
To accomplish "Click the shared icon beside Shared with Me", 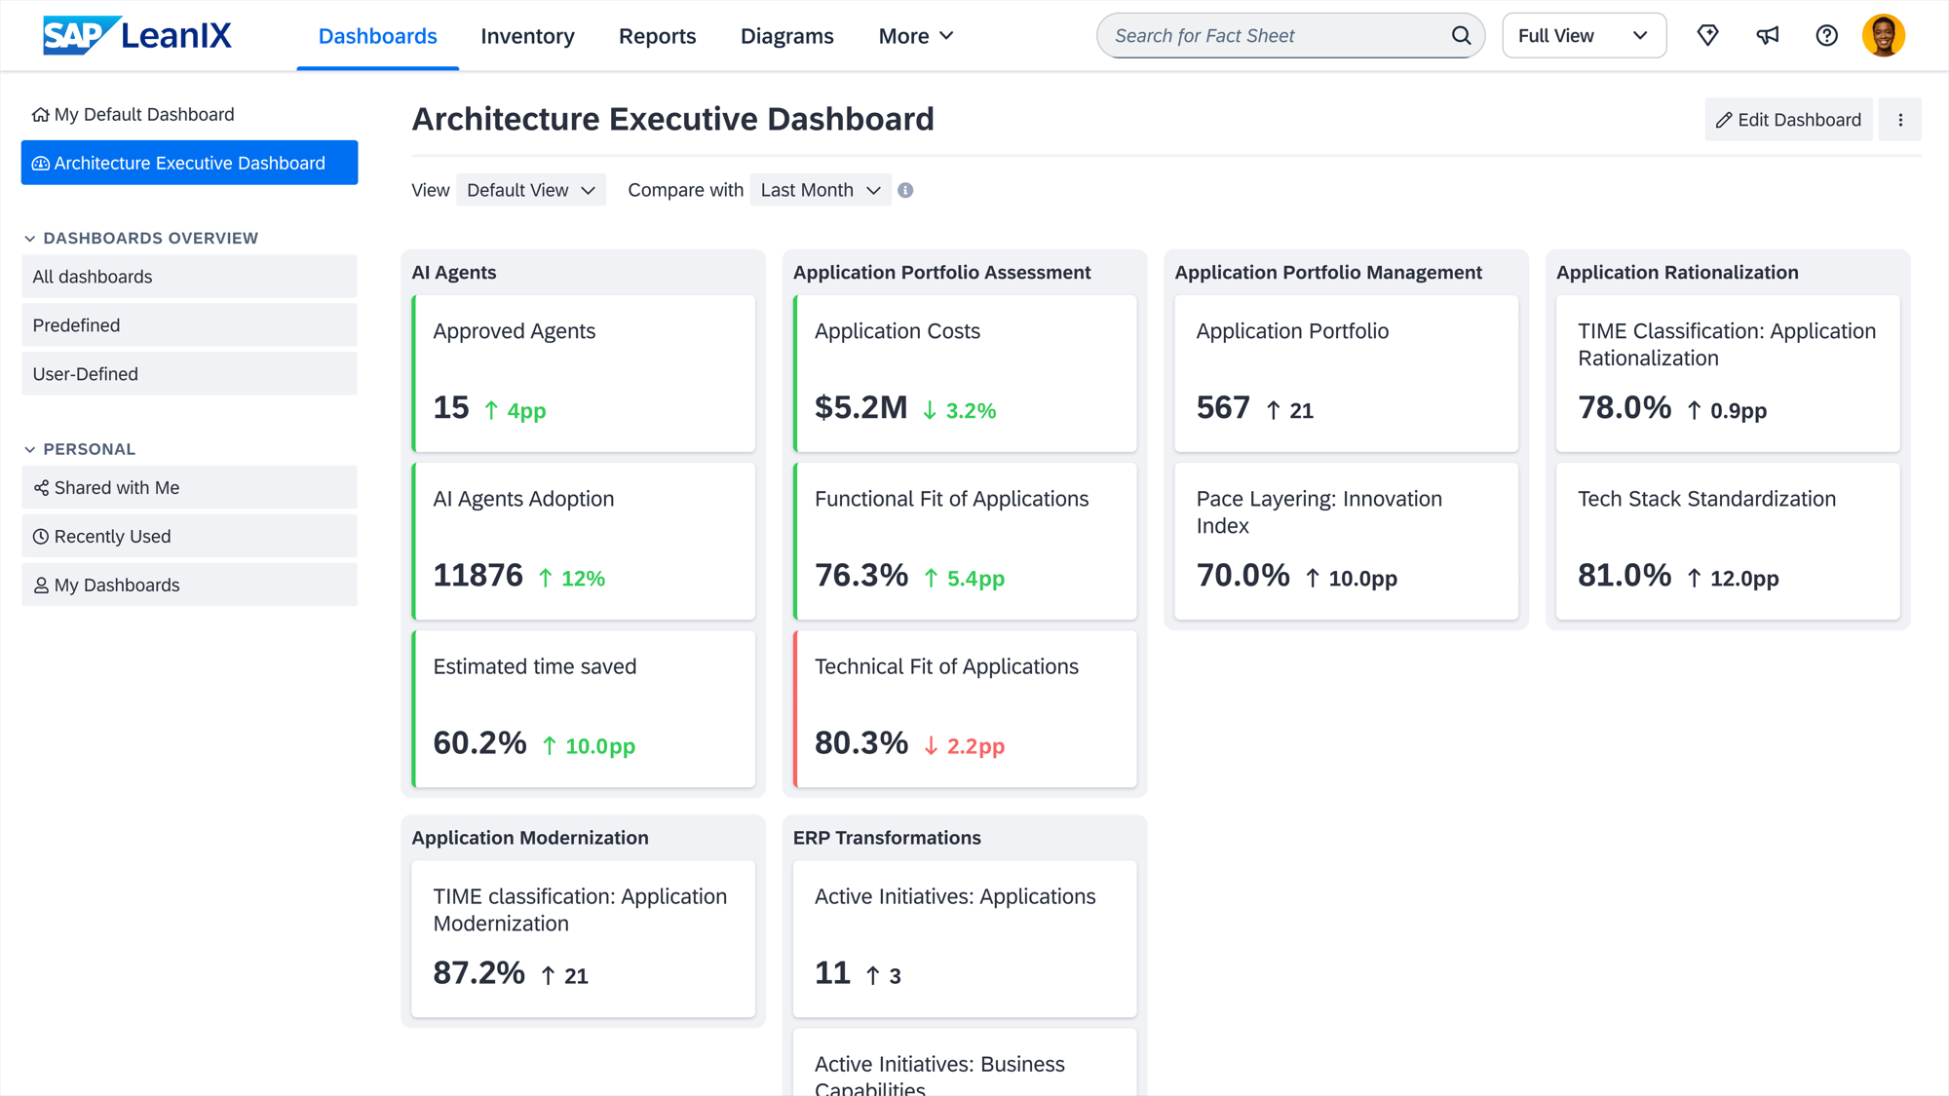I will click(x=40, y=487).
